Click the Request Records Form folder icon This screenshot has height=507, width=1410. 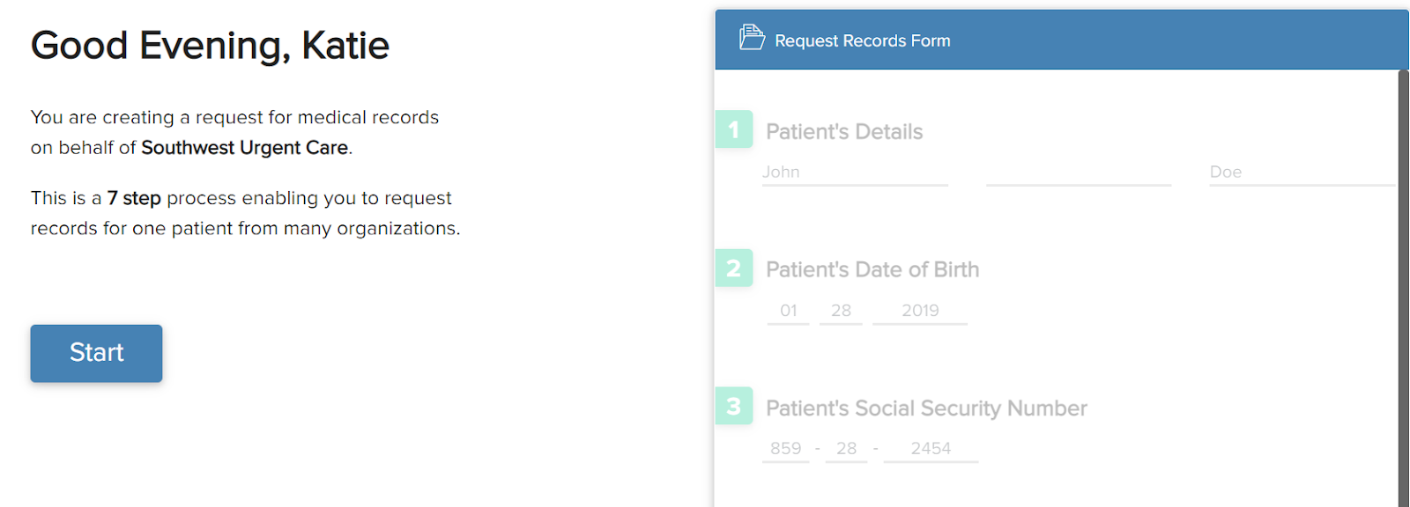pyautogui.click(x=752, y=37)
